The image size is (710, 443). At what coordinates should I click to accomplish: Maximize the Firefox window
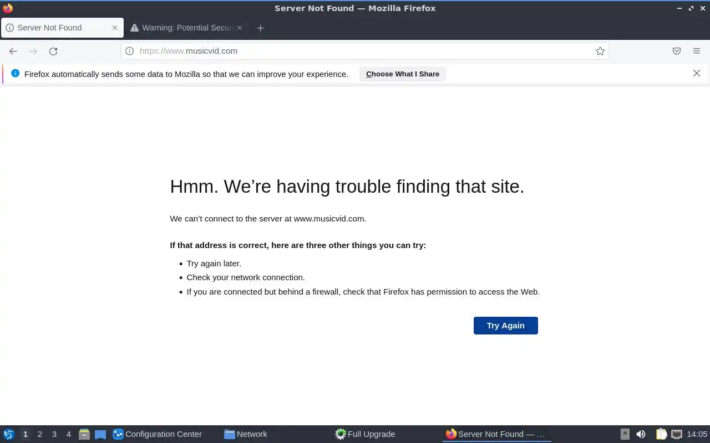691,8
